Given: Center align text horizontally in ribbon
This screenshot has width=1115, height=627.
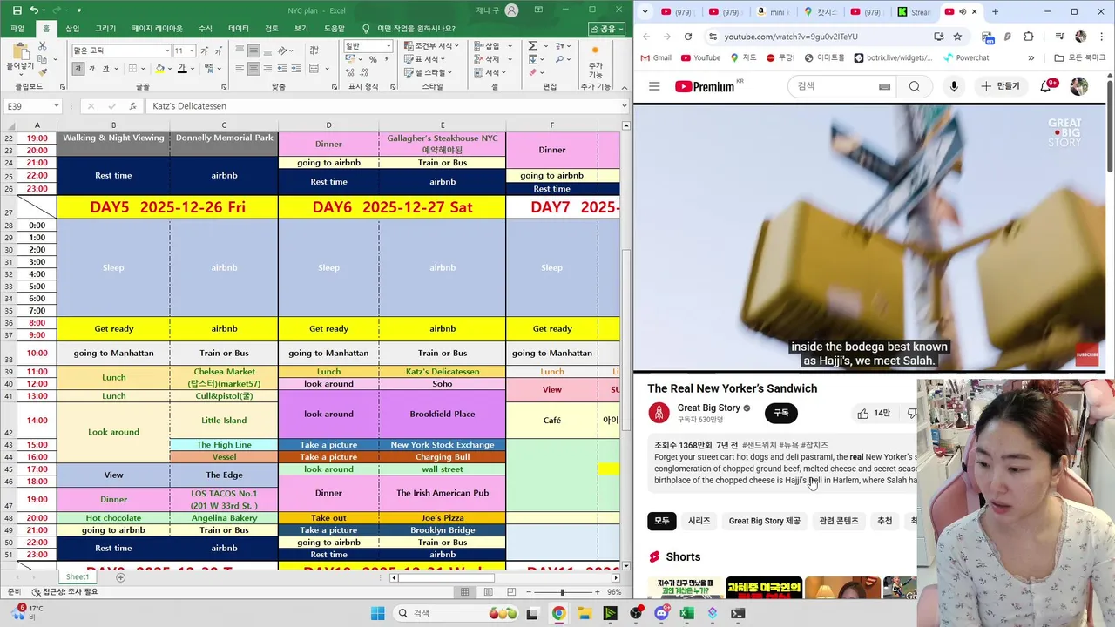Looking at the screenshot, I should [253, 68].
